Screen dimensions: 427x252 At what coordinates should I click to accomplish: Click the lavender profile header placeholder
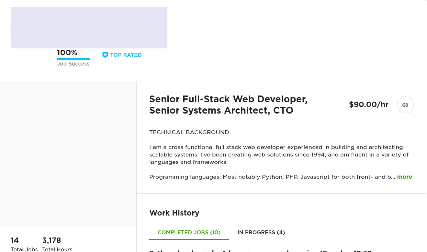89,28
